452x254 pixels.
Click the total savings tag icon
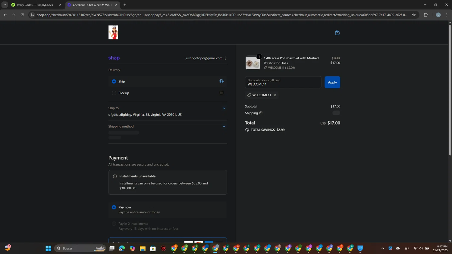coord(247,130)
